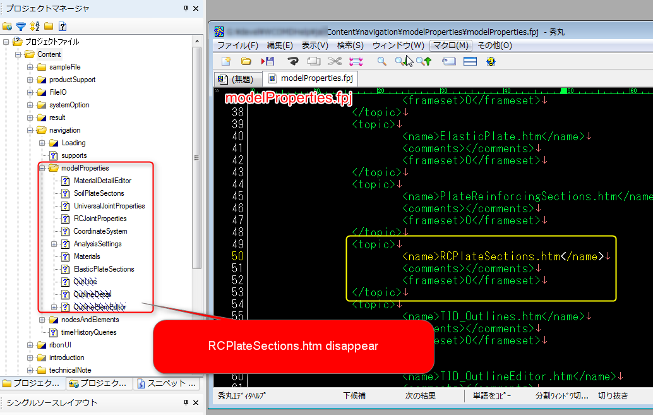The height and width of the screenshot is (415, 653).
Task: Close the プロジェクトマネージャ panel
Action: click(x=196, y=8)
